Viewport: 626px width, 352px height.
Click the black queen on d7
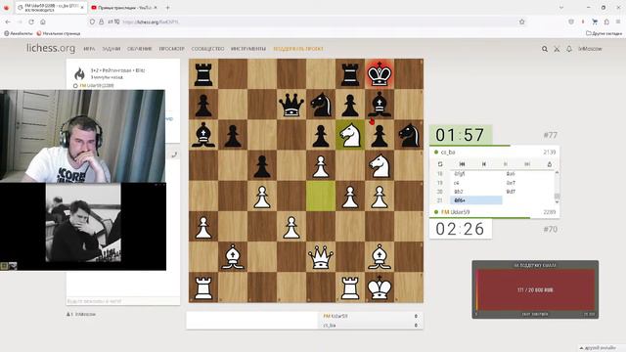point(291,105)
